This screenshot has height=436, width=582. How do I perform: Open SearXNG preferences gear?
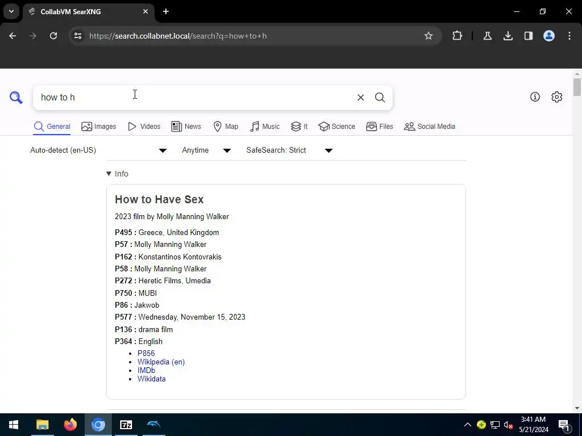click(x=557, y=97)
